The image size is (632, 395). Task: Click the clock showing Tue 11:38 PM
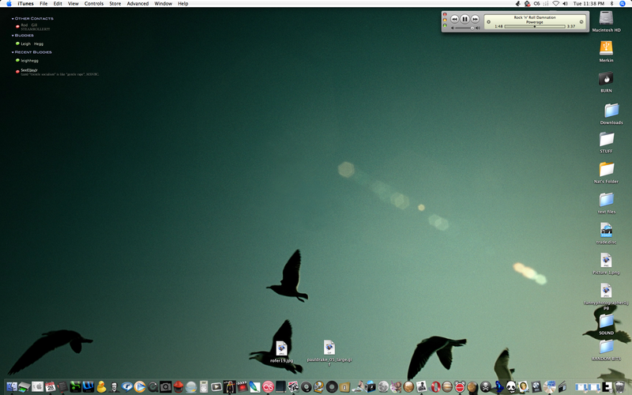(x=589, y=4)
